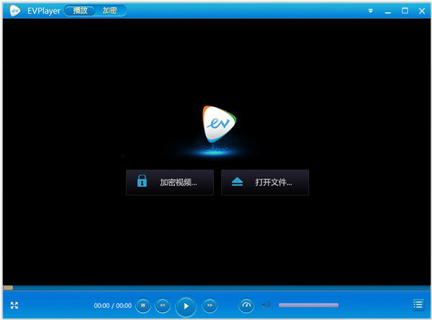Viewport: 432px width, 320px height.
Task: Stop playback
Action: coord(143,305)
